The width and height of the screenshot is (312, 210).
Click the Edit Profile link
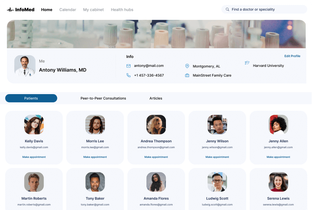[x=292, y=56]
